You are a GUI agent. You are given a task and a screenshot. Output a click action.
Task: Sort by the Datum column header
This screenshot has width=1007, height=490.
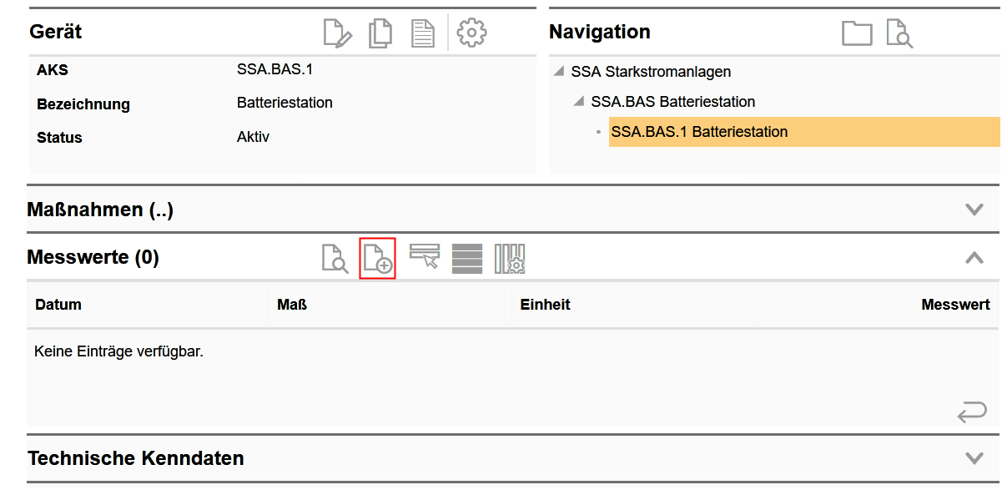[58, 305]
